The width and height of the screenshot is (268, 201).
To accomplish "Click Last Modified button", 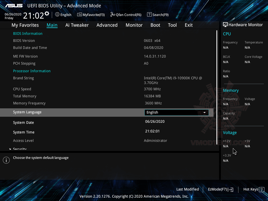I will [x=187, y=189].
